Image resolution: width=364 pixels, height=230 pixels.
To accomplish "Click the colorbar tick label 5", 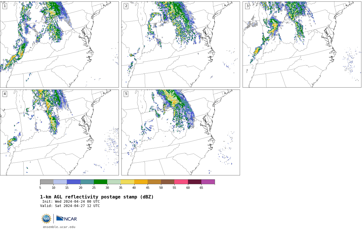I will coord(40,188).
